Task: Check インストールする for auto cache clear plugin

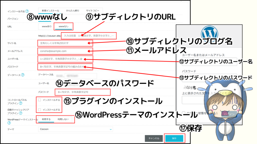Action: click(39, 110)
